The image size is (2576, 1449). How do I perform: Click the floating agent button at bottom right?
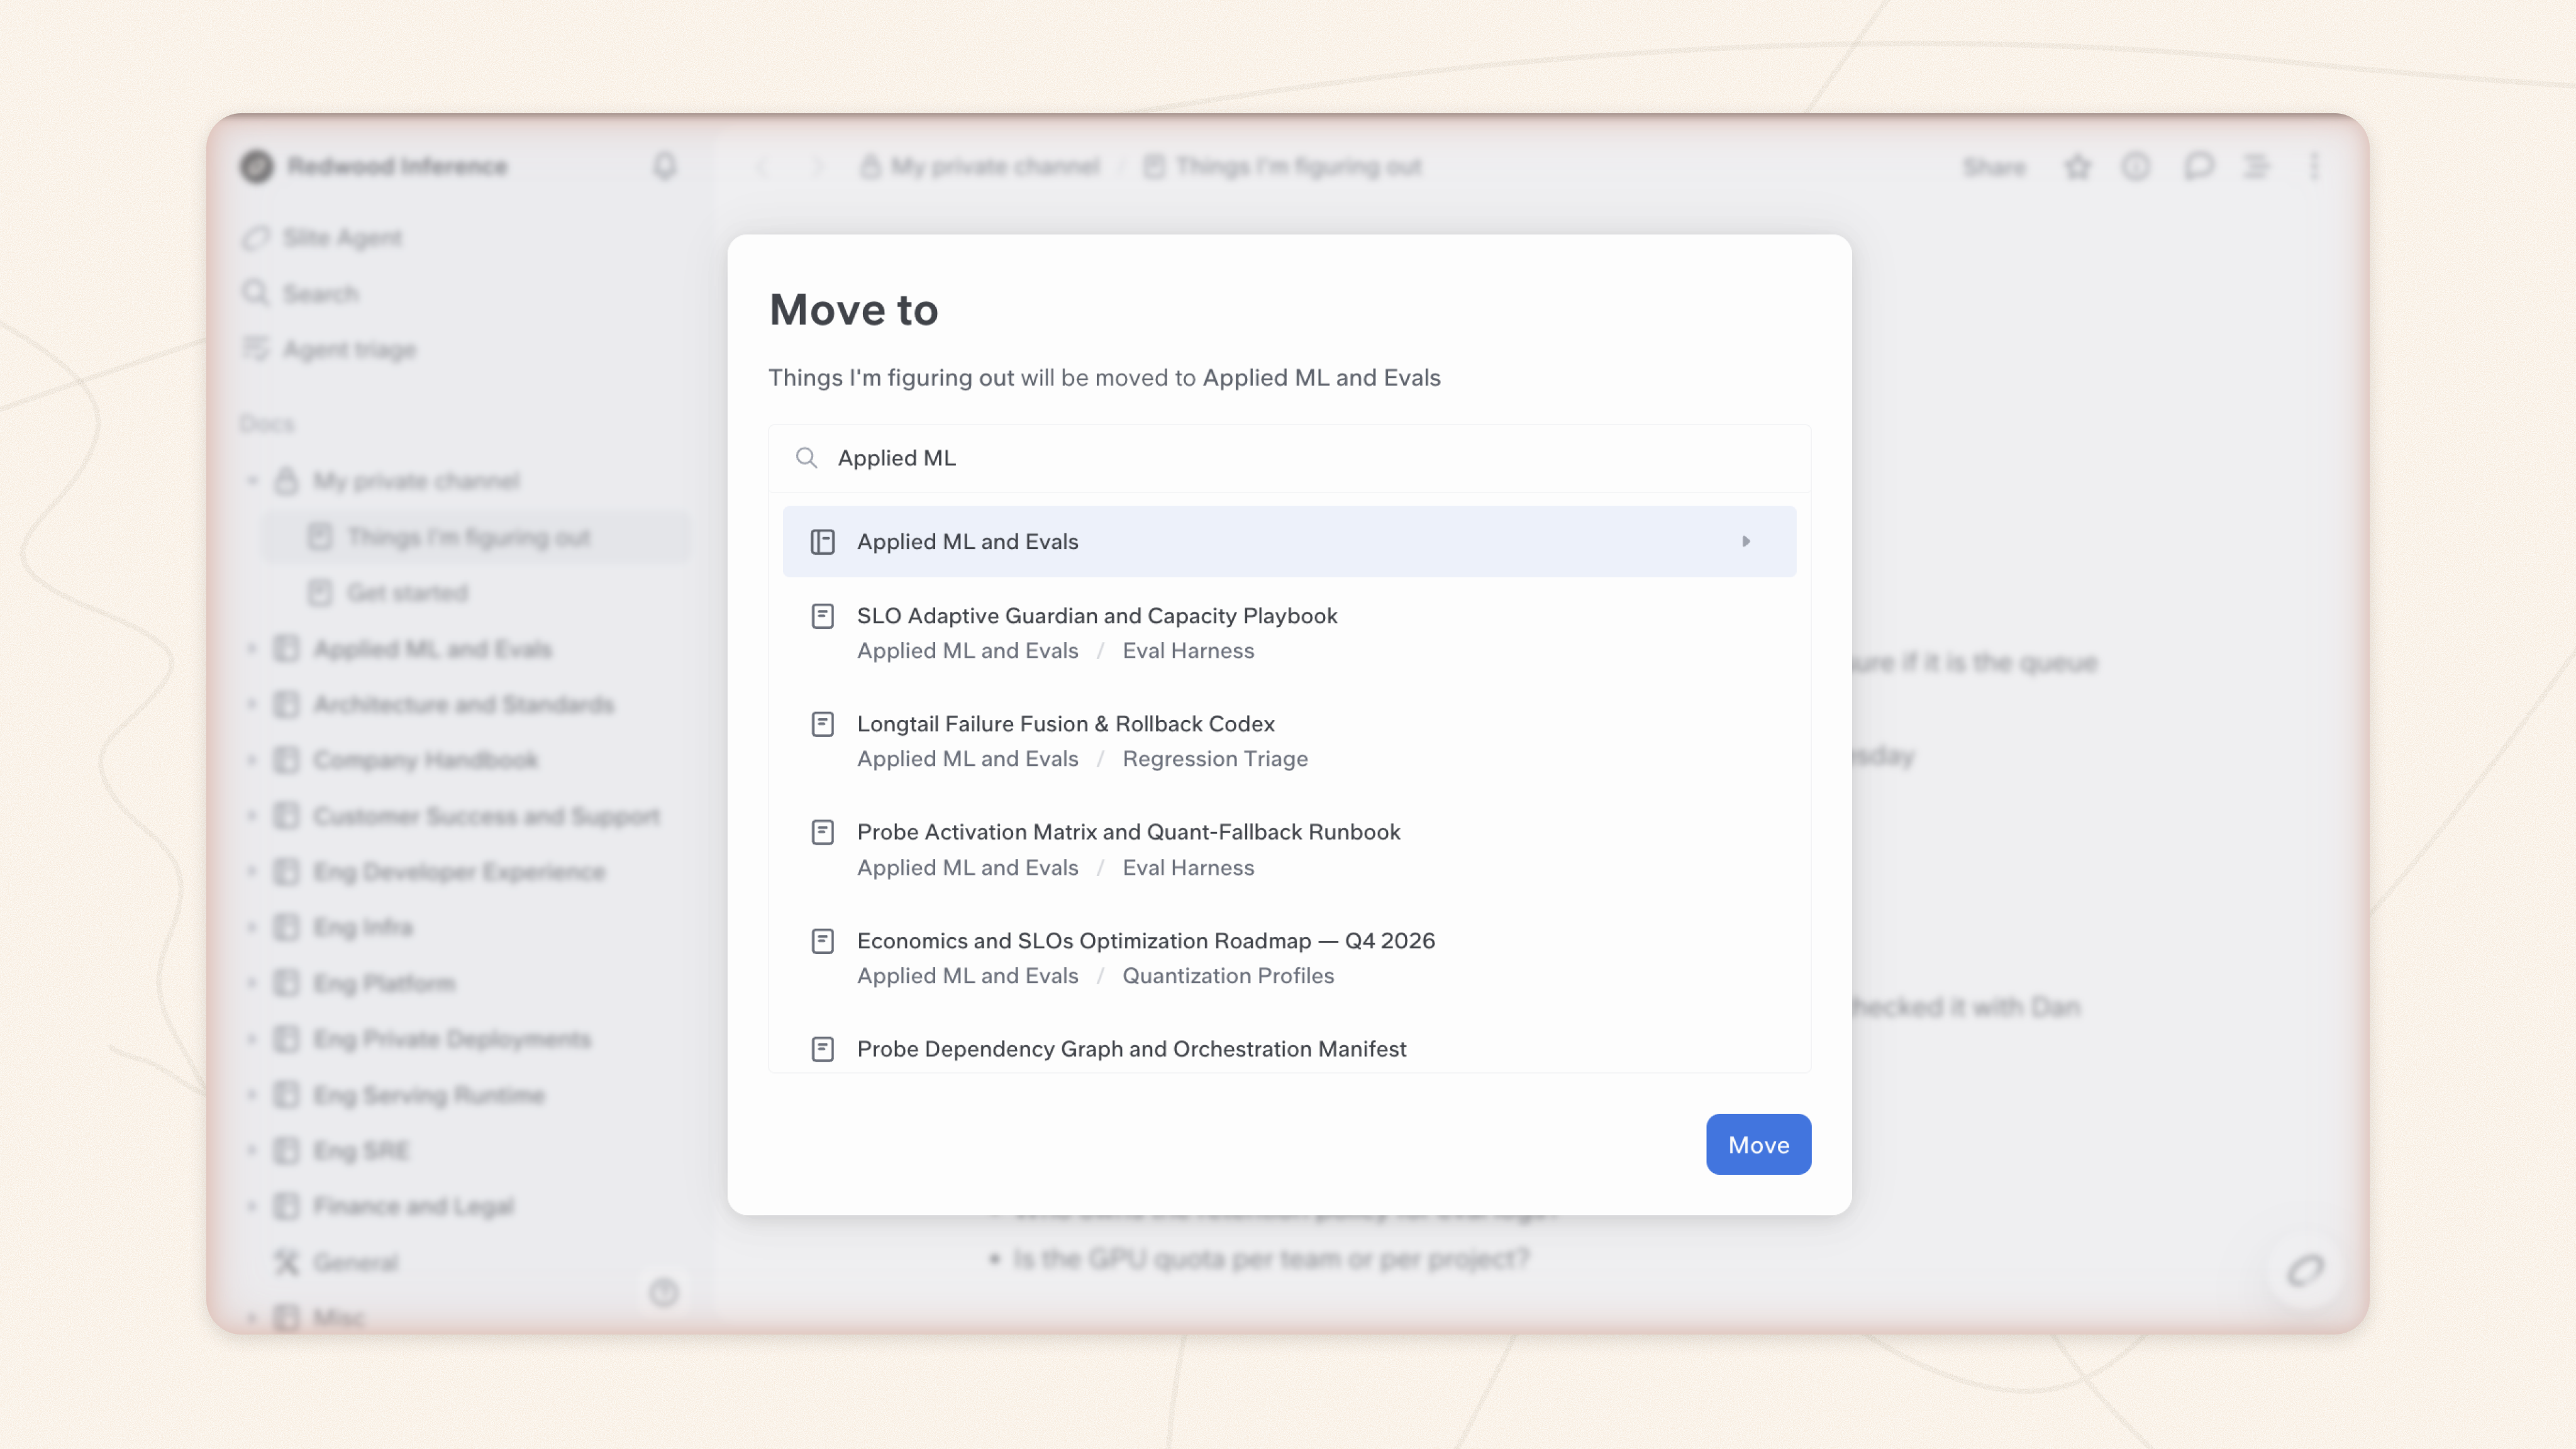click(2305, 1270)
